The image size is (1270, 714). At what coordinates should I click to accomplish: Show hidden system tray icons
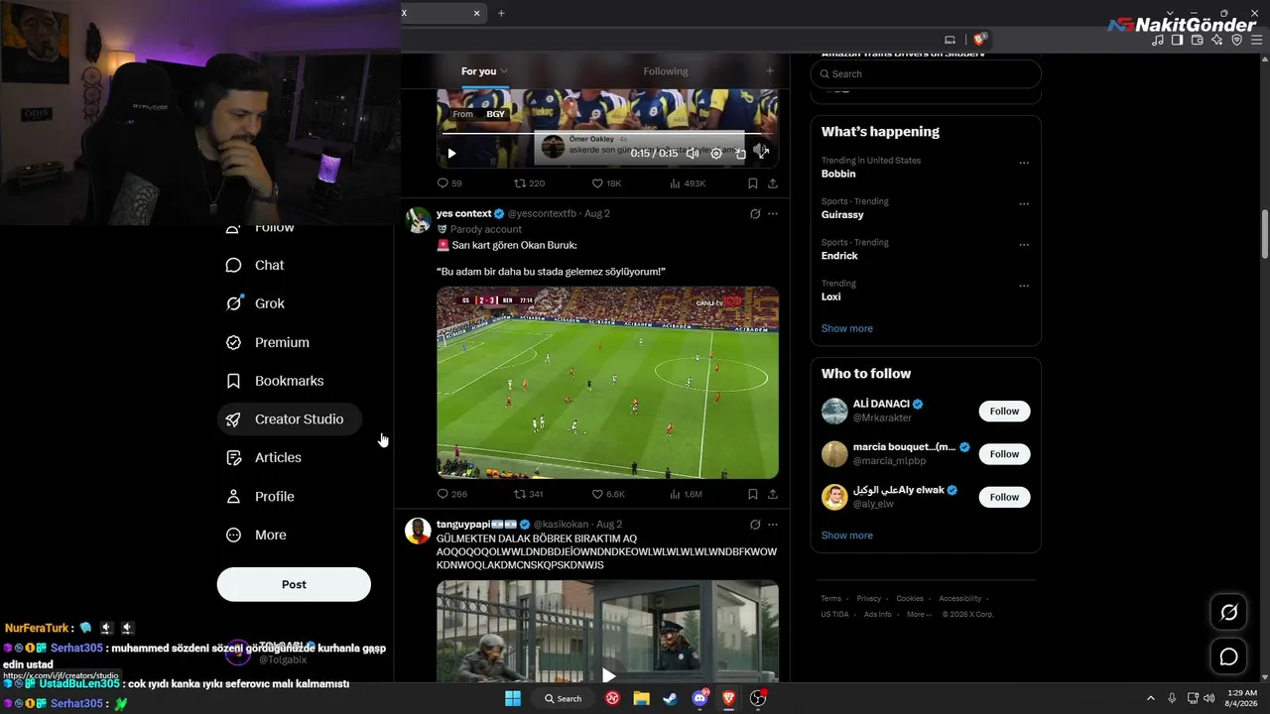coord(1150,698)
